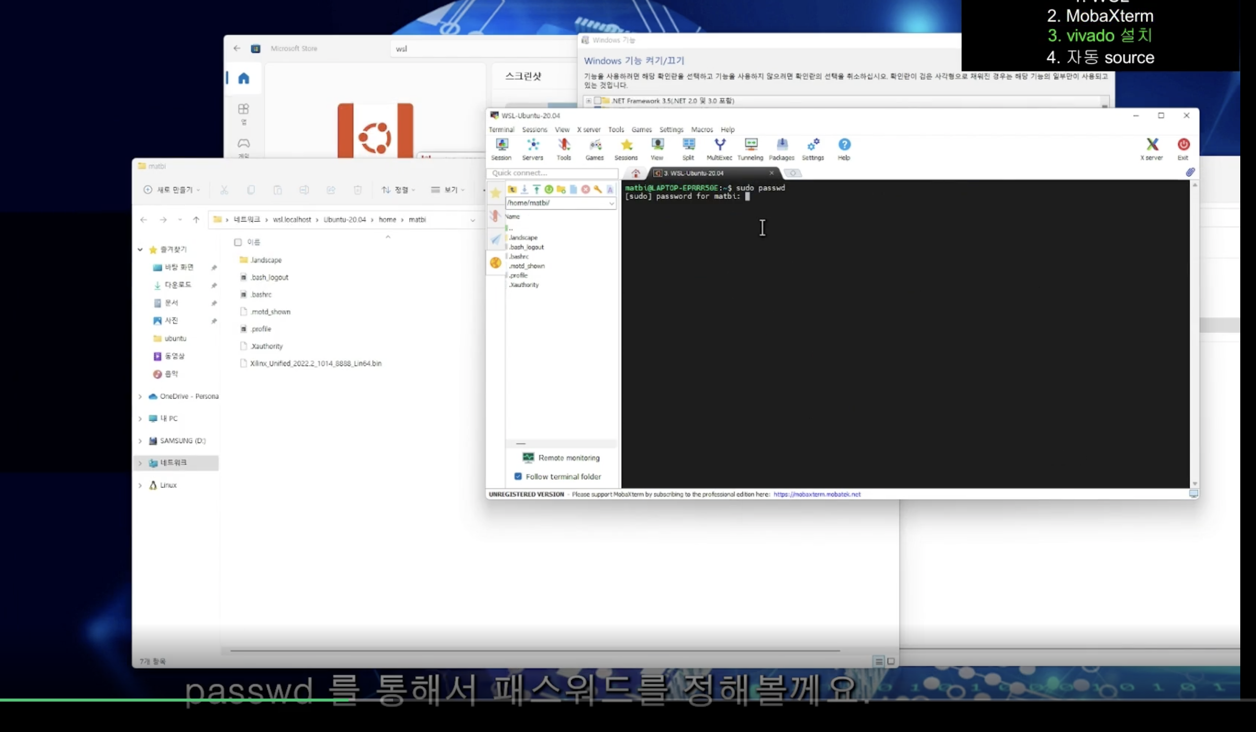1256x732 pixels.
Task: Open the X server menu
Action: (588, 130)
